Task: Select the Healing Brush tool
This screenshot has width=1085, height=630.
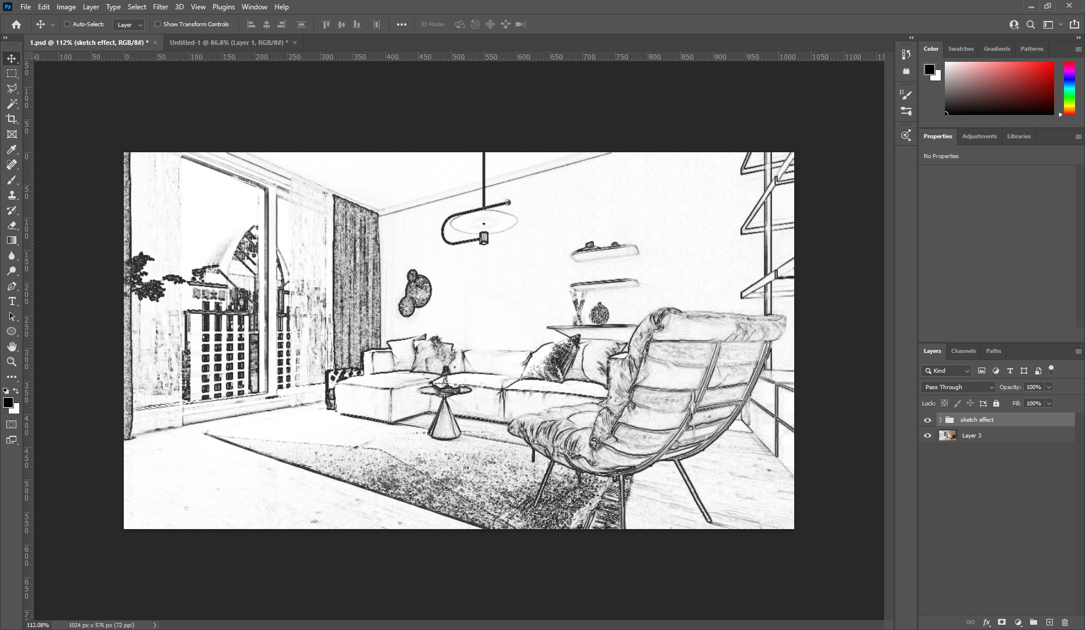Action: tap(12, 164)
